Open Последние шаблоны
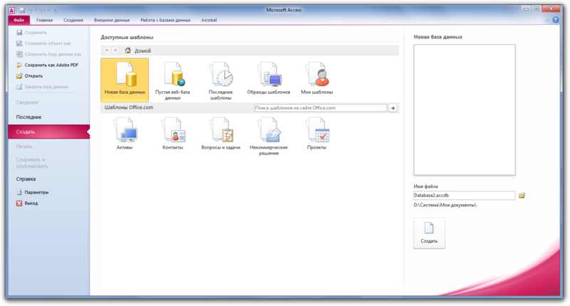The height and width of the screenshot is (306, 570). (221, 80)
